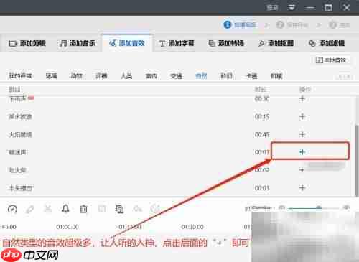Select the 环境 sound category
Image resolution: width=359 pixels, height=262 pixels.
pos(52,76)
